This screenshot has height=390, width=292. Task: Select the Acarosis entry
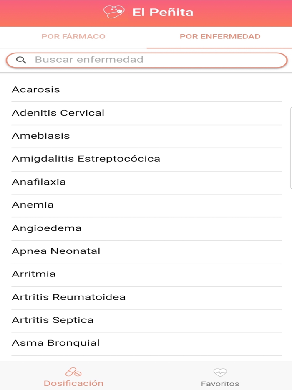click(36, 89)
